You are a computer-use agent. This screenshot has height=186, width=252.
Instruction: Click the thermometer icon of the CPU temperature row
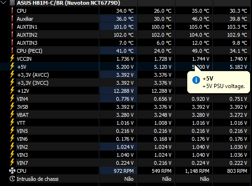[12, 10]
